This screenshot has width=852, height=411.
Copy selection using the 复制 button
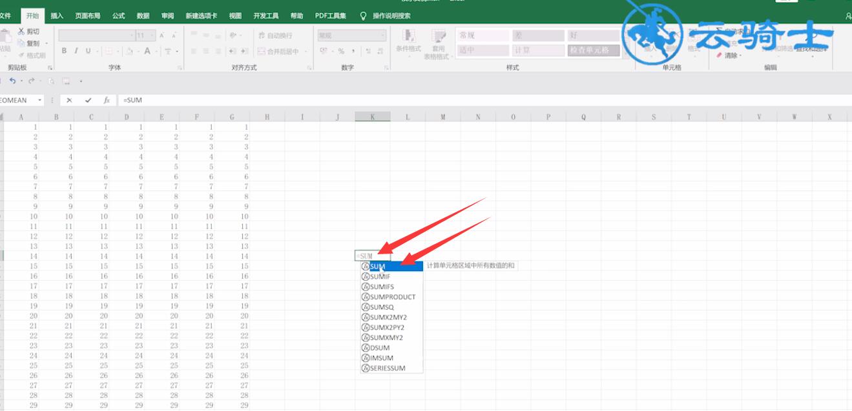pyautogui.click(x=28, y=43)
